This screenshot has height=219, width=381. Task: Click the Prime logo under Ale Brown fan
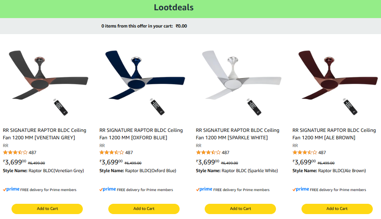point(301,189)
